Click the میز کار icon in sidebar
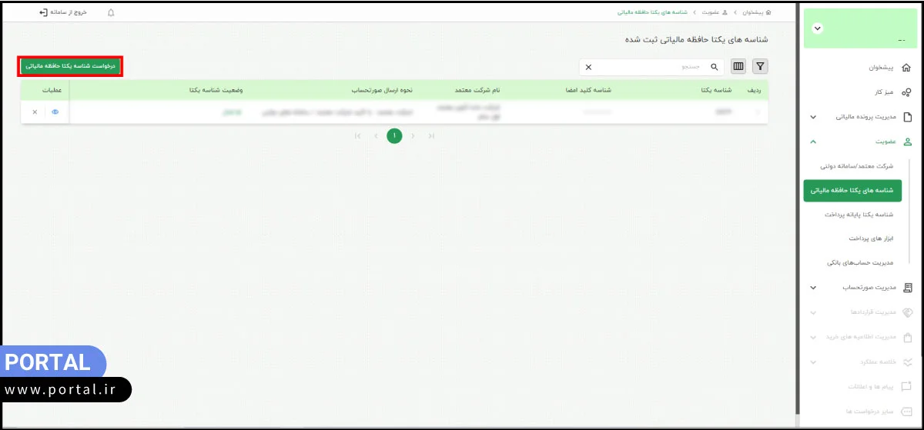 pos(906,92)
